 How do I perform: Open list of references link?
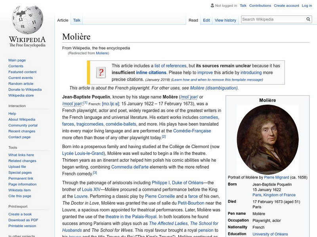pos(170,66)
